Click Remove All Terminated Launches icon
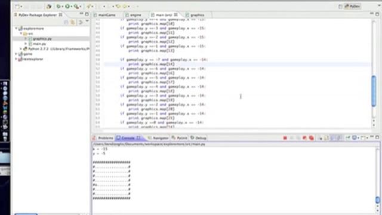 pos(312,138)
